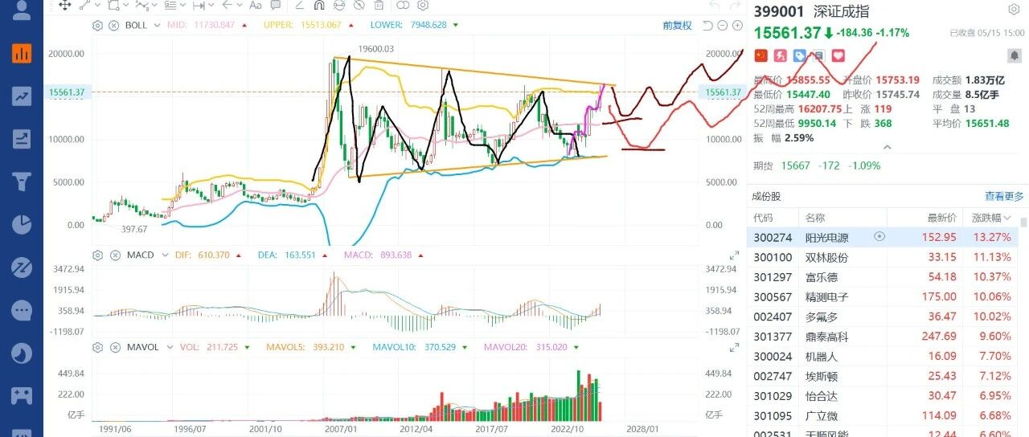Select the line drawing tool
This screenshot has width=1029, height=437.
pos(84,5)
